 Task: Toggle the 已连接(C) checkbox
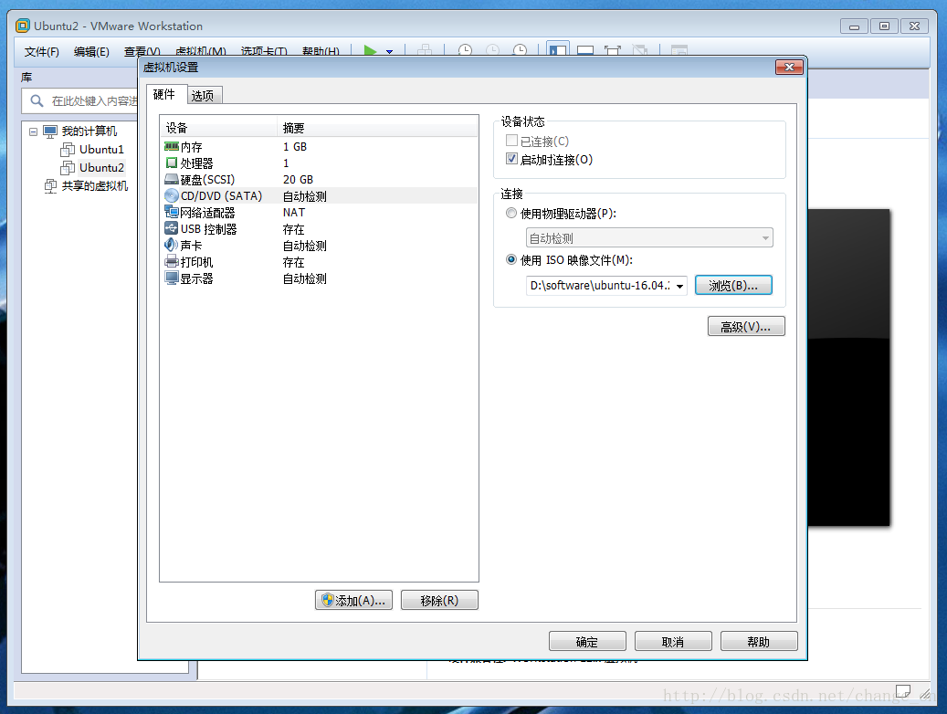[511, 140]
